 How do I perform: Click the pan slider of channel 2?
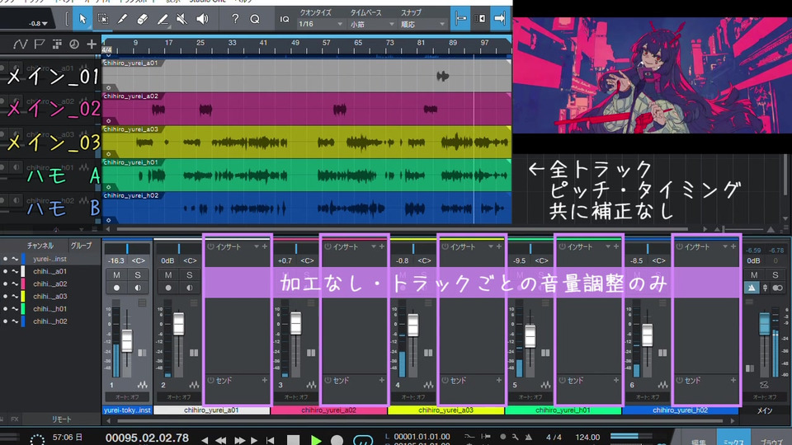(x=178, y=249)
